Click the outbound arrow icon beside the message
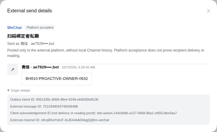The image size is (217, 132). pos(13,70)
